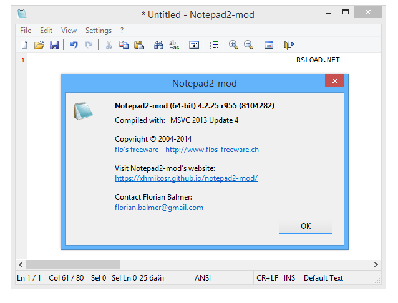398x303 pixels.
Task: Click the Col 61 / 80 status text
Action: (66, 278)
